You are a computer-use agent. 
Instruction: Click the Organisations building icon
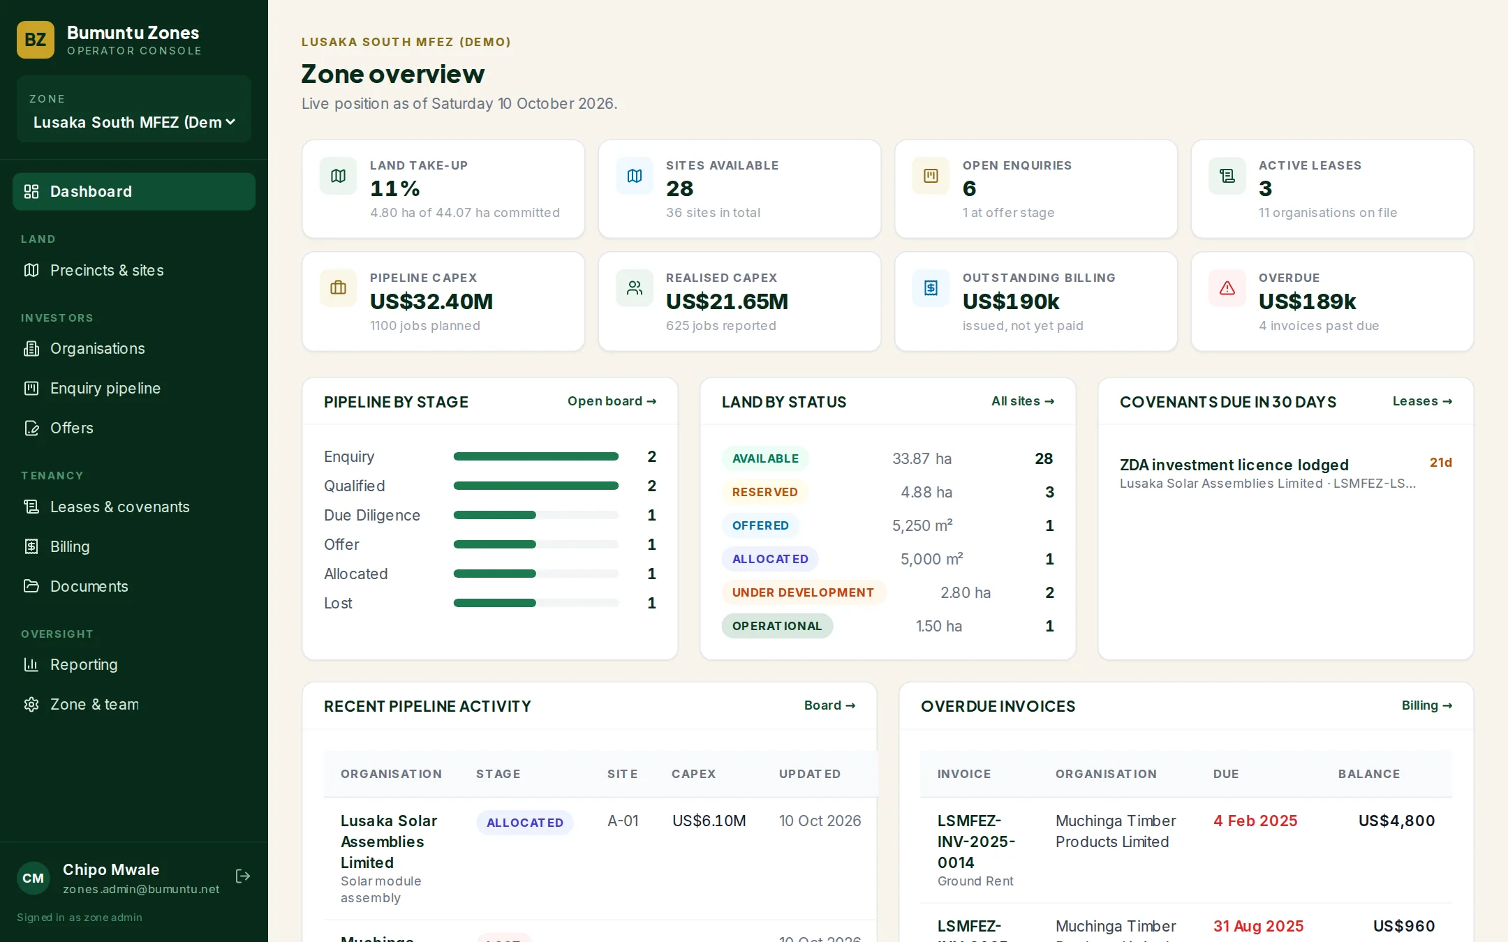coord(31,348)
